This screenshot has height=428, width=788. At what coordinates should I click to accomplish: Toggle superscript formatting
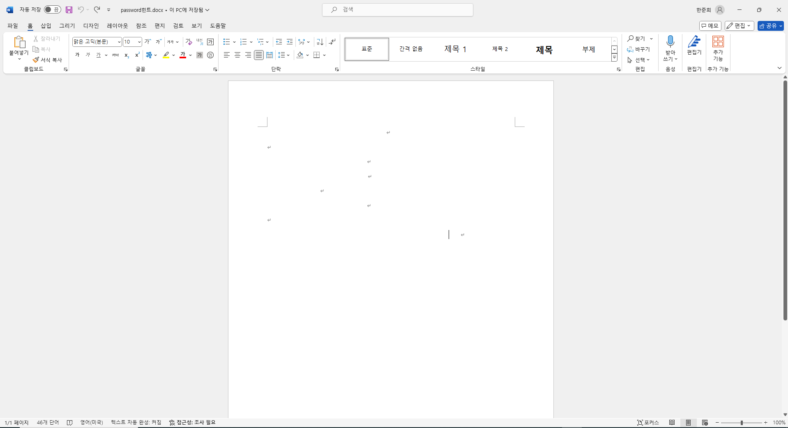click(x=137, y=55)
